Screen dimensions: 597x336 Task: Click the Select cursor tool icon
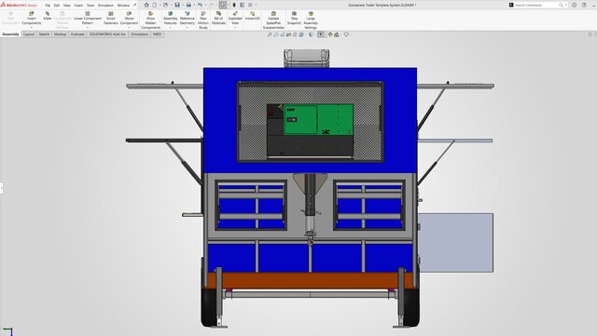point(223,5)
